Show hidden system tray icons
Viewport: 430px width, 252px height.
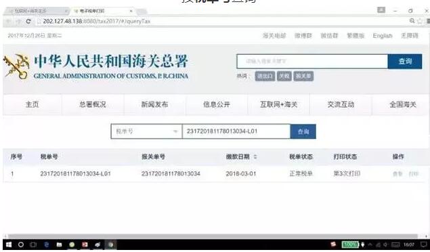tap(370, 245)
